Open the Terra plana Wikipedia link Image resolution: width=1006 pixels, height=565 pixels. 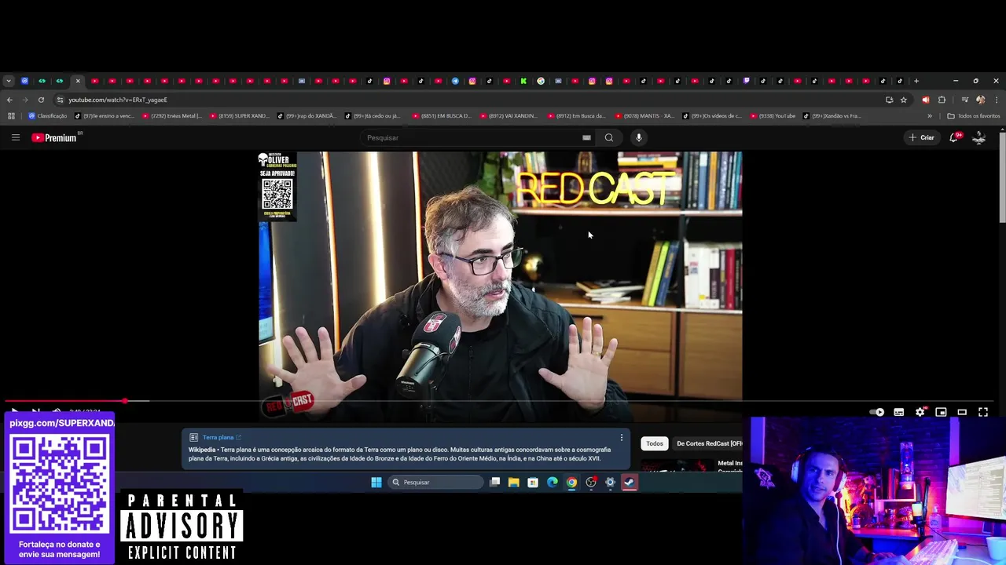[x=222, y=437]
